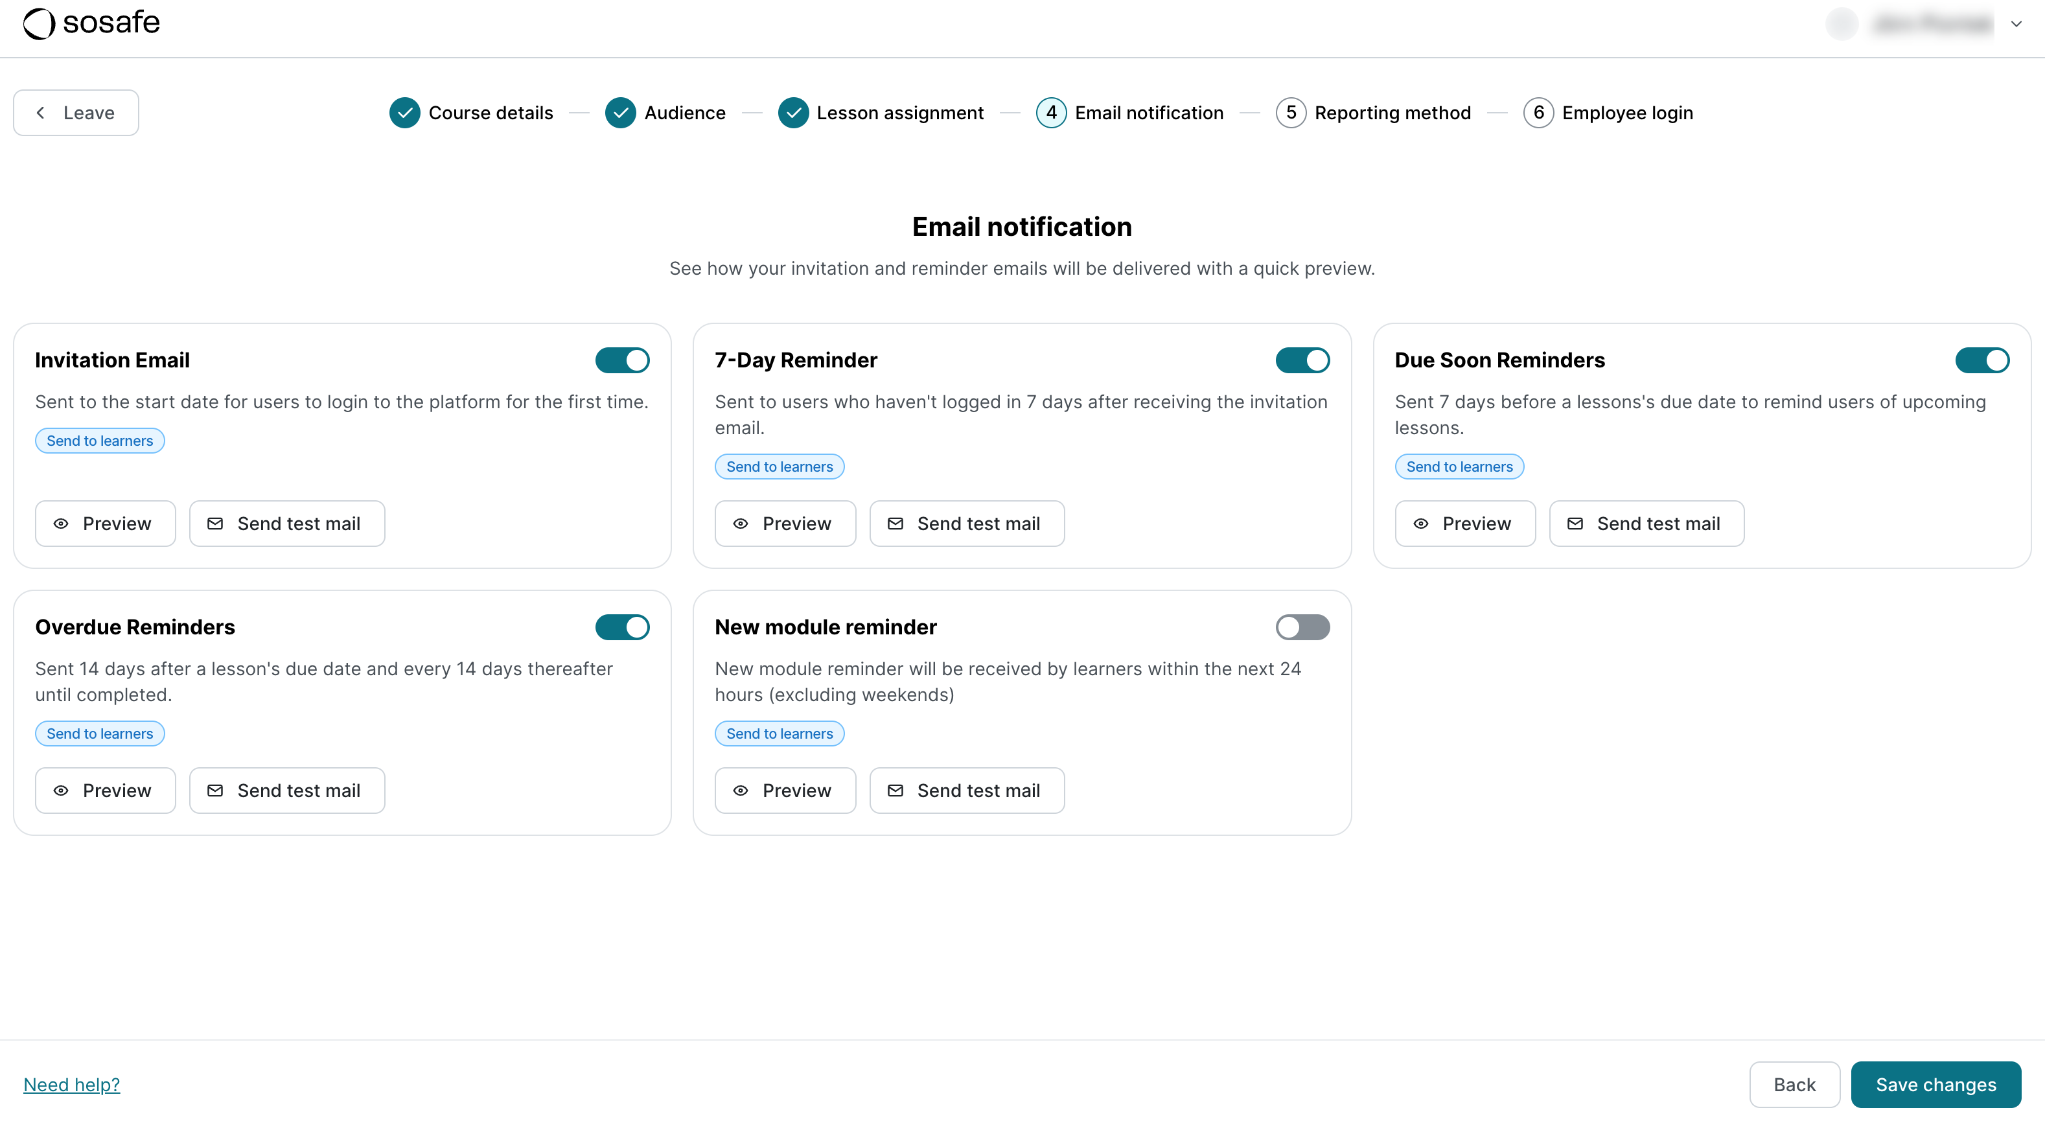Open the Need help? link
The image size is (2045, 1121).
point(71,1085)
